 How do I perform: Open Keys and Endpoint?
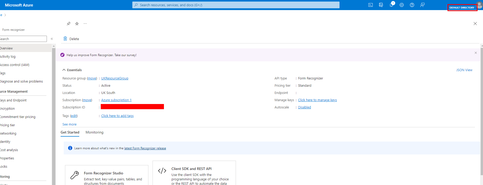[26, 100]
